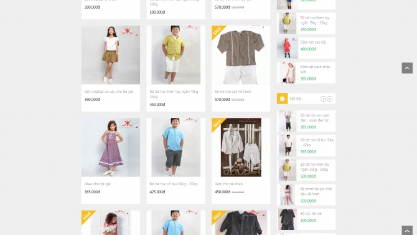Click price 365.000đ of Maxi cho bé gái

tap(92, 192)
